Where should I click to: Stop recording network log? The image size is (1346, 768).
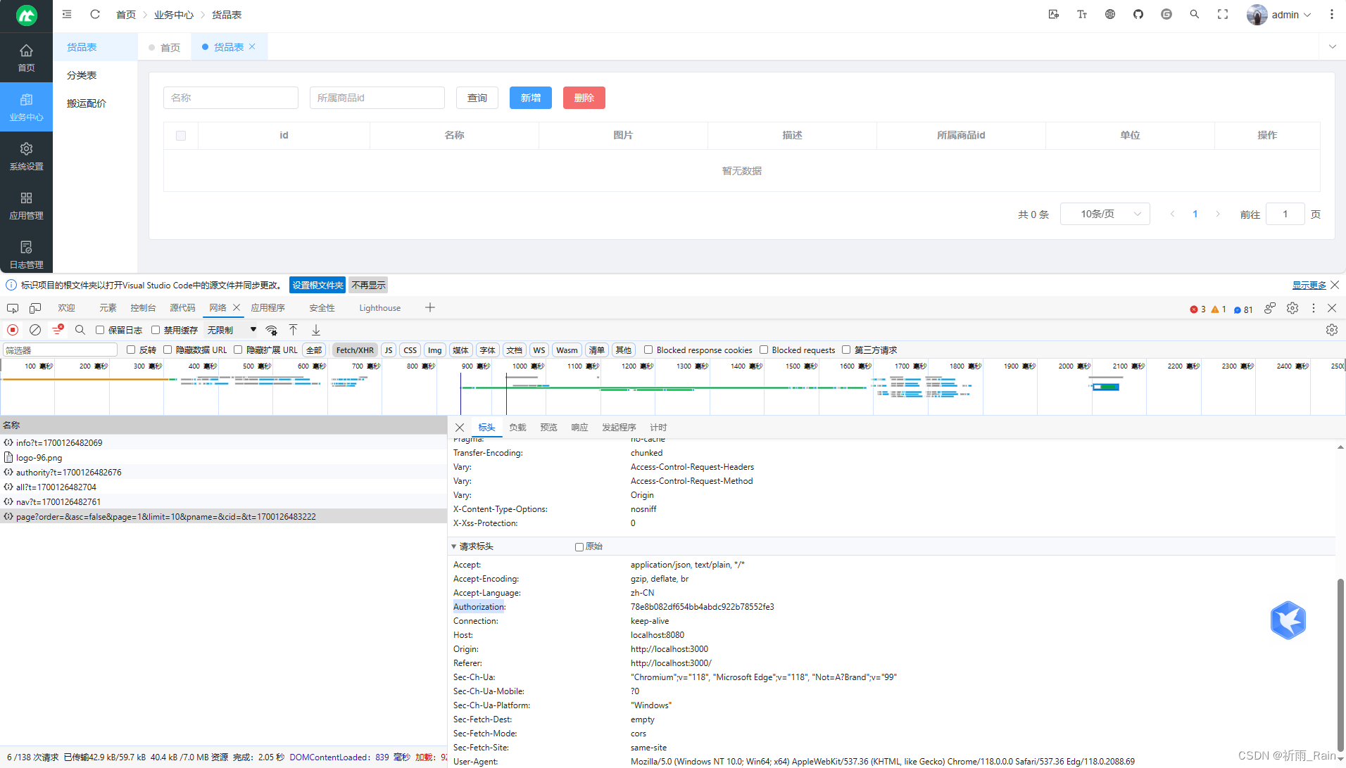click(13, 330)
